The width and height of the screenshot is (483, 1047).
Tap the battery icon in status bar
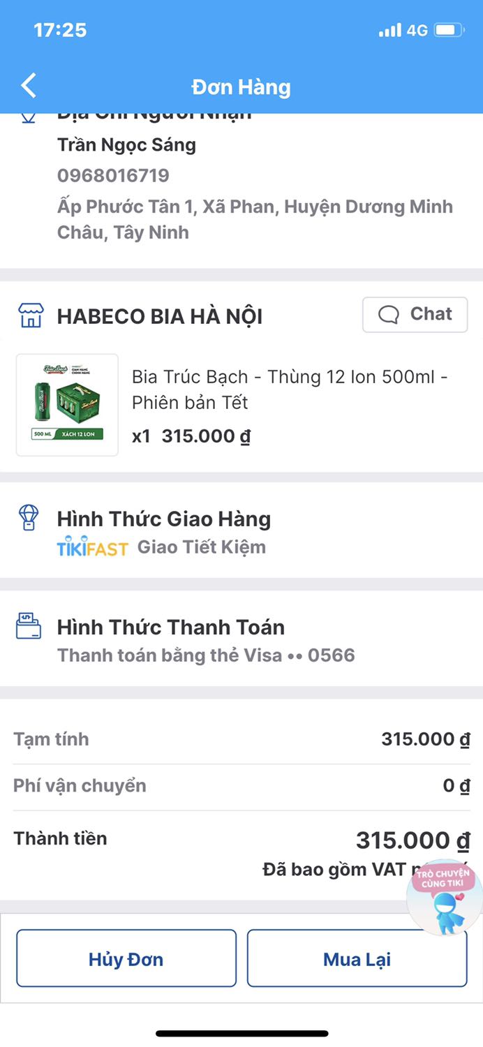(450, 30)
